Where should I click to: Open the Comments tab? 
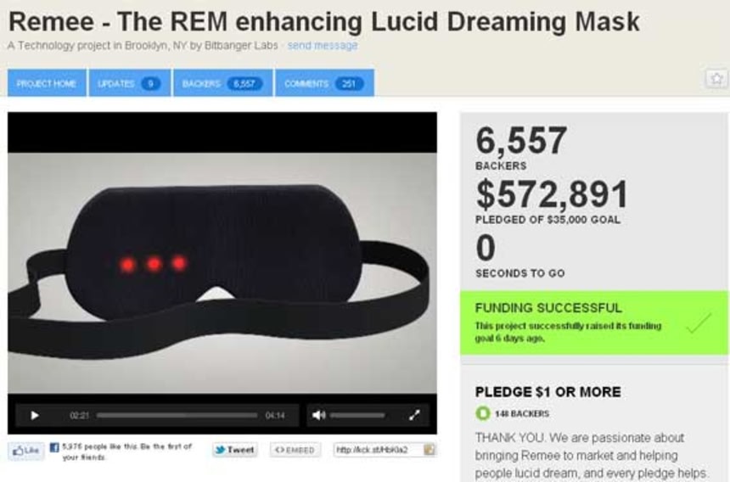(x=324, y=83)
